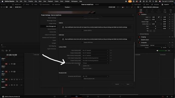
Task: Adjust the monitor volume slider
Action: tap(162, 51)
